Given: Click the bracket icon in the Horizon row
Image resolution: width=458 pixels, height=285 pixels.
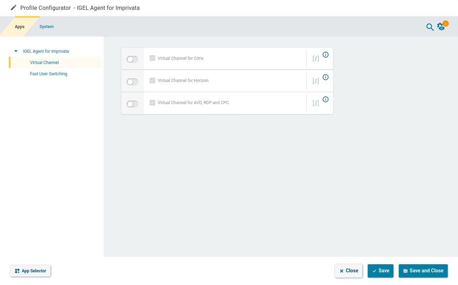Looking at the screenshot, I should click(316, 81).
